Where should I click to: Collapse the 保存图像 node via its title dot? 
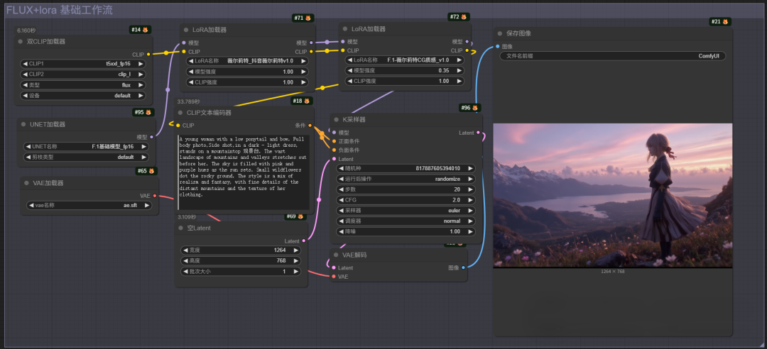pos(500,34)
